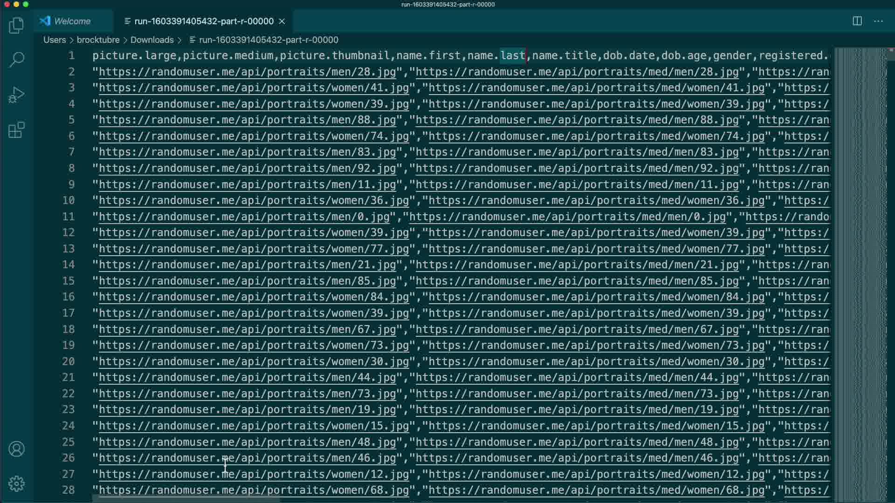The height and width of the screenshot is (503, 895).
Task: Expand the Users breadcrumb
Action: tap(55, 40)
